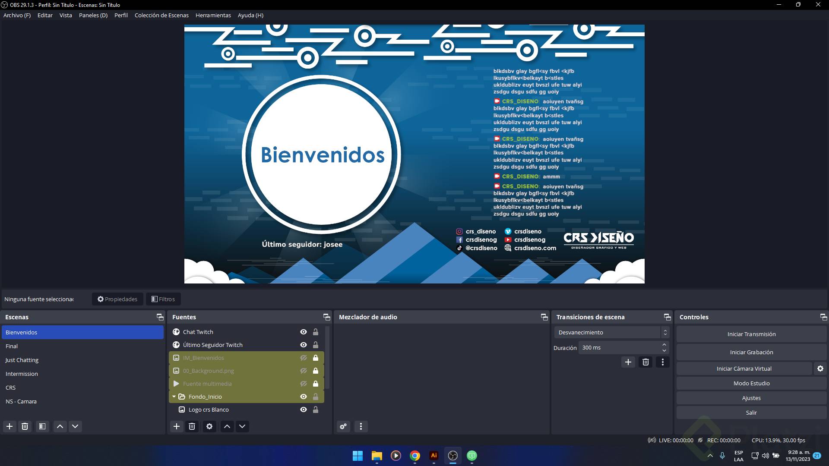
Task: Collapse the Fondo_Inicio group
Action: point(174,397)
